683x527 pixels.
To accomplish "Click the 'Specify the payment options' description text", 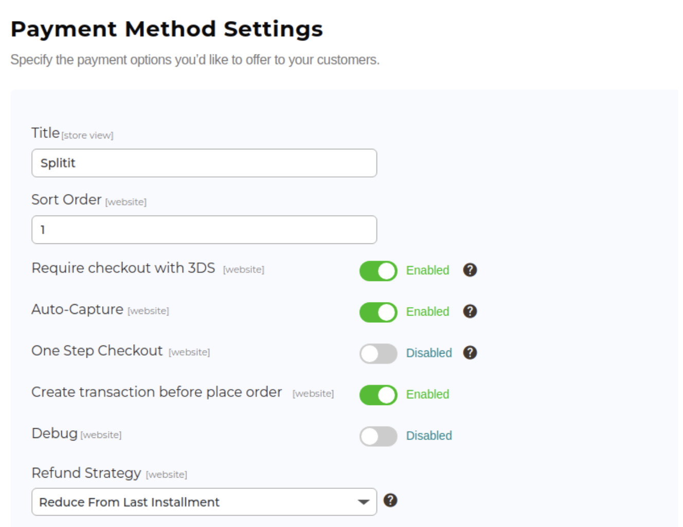I will 195,60.
